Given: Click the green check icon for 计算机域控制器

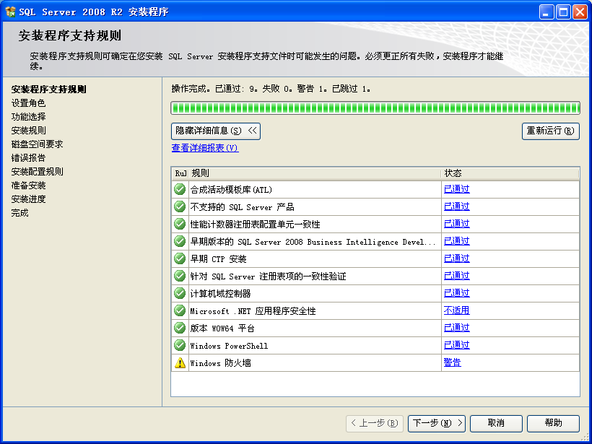Looking at the screenshot, I should click(x=179, y=292).
